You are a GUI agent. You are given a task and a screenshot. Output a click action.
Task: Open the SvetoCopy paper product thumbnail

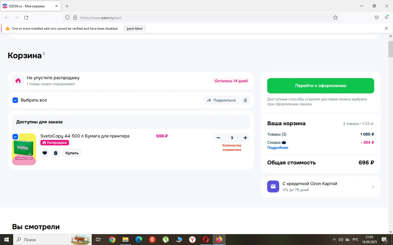coord(24,149)
